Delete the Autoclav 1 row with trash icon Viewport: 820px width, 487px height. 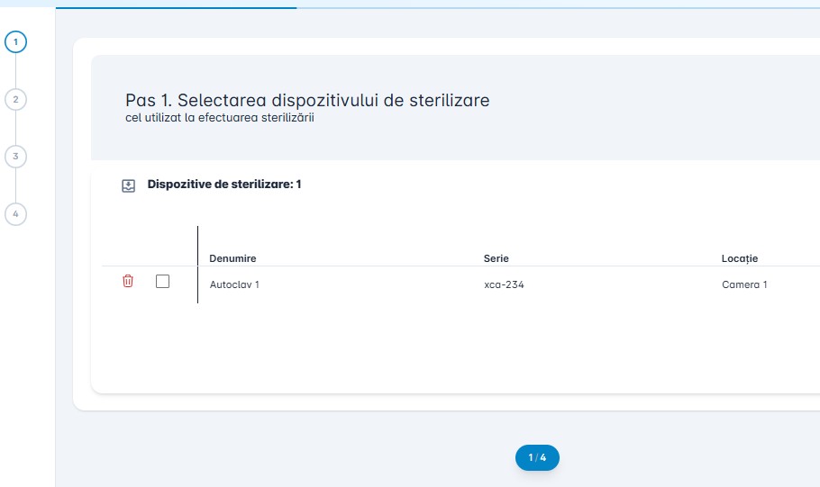tap(128, 282)
